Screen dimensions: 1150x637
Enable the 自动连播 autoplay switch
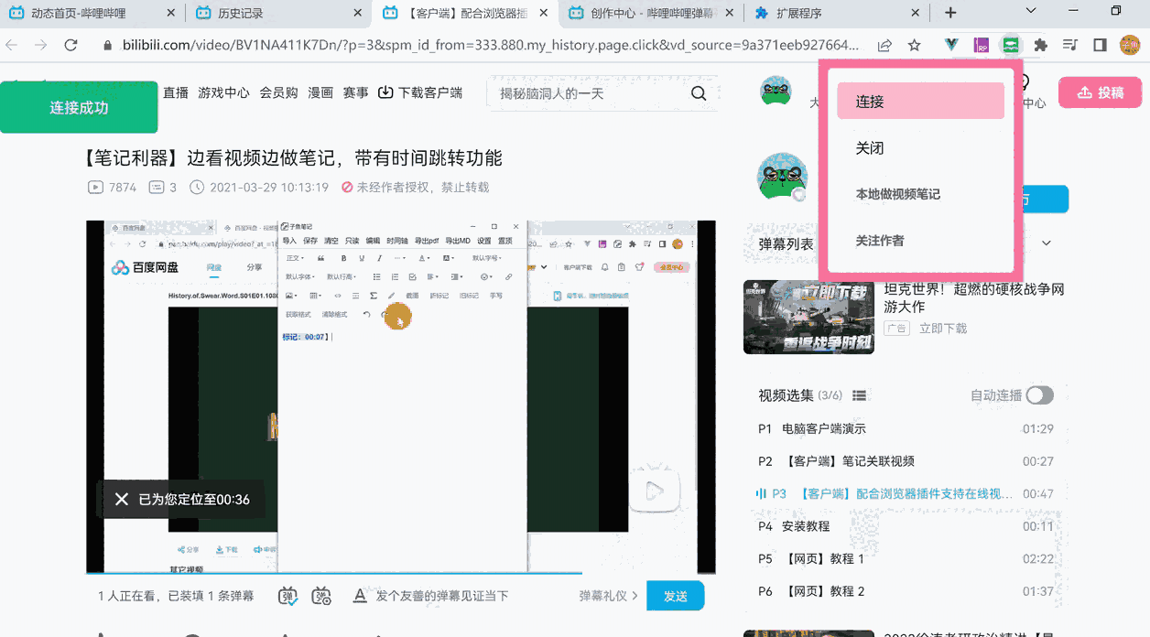(x=1039, y=394)
